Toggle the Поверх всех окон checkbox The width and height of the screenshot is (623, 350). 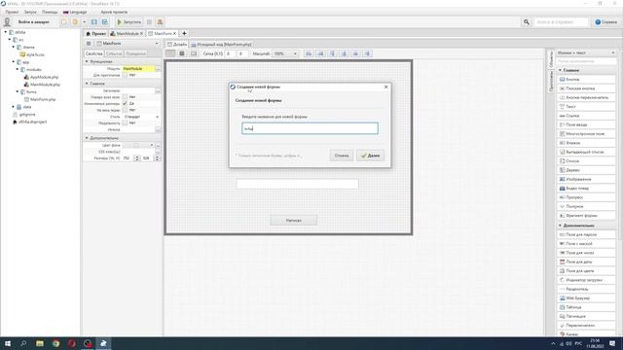(125, 97)
